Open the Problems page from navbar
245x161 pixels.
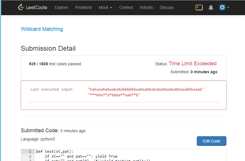83,7
